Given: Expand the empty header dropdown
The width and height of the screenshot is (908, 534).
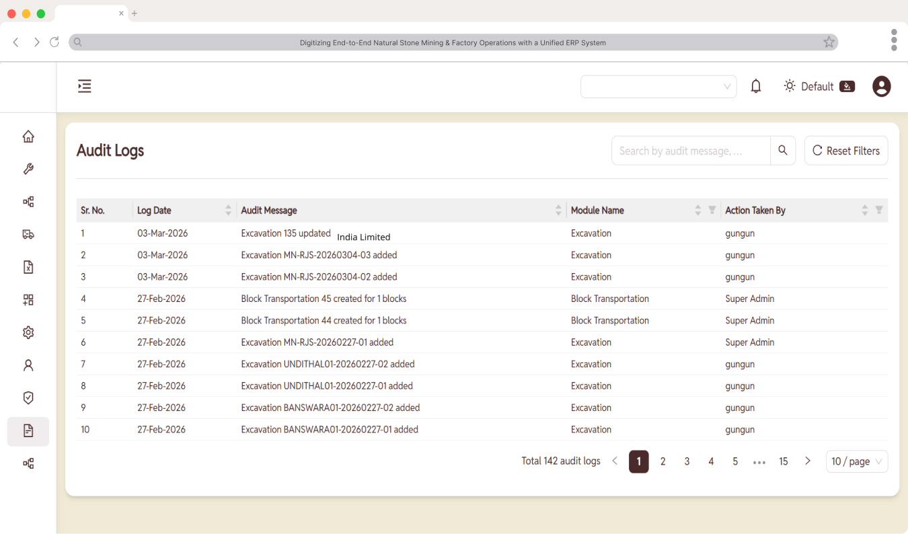Looking at the screenshot, I should point(658,86).
